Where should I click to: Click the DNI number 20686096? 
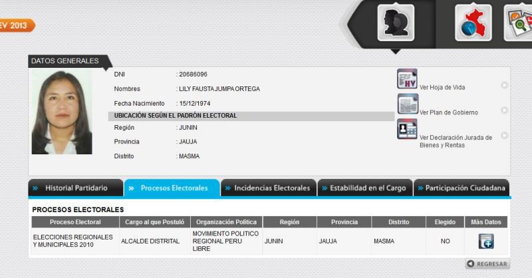coord(193,74)
